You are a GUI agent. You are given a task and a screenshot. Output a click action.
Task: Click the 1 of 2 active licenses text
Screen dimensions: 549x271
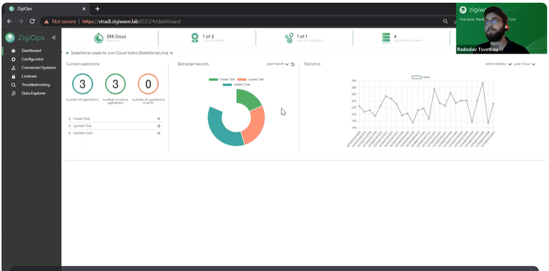pyautogui.click(x=213, y=38)
